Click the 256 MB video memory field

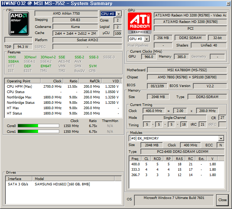(x=163, y=38)
